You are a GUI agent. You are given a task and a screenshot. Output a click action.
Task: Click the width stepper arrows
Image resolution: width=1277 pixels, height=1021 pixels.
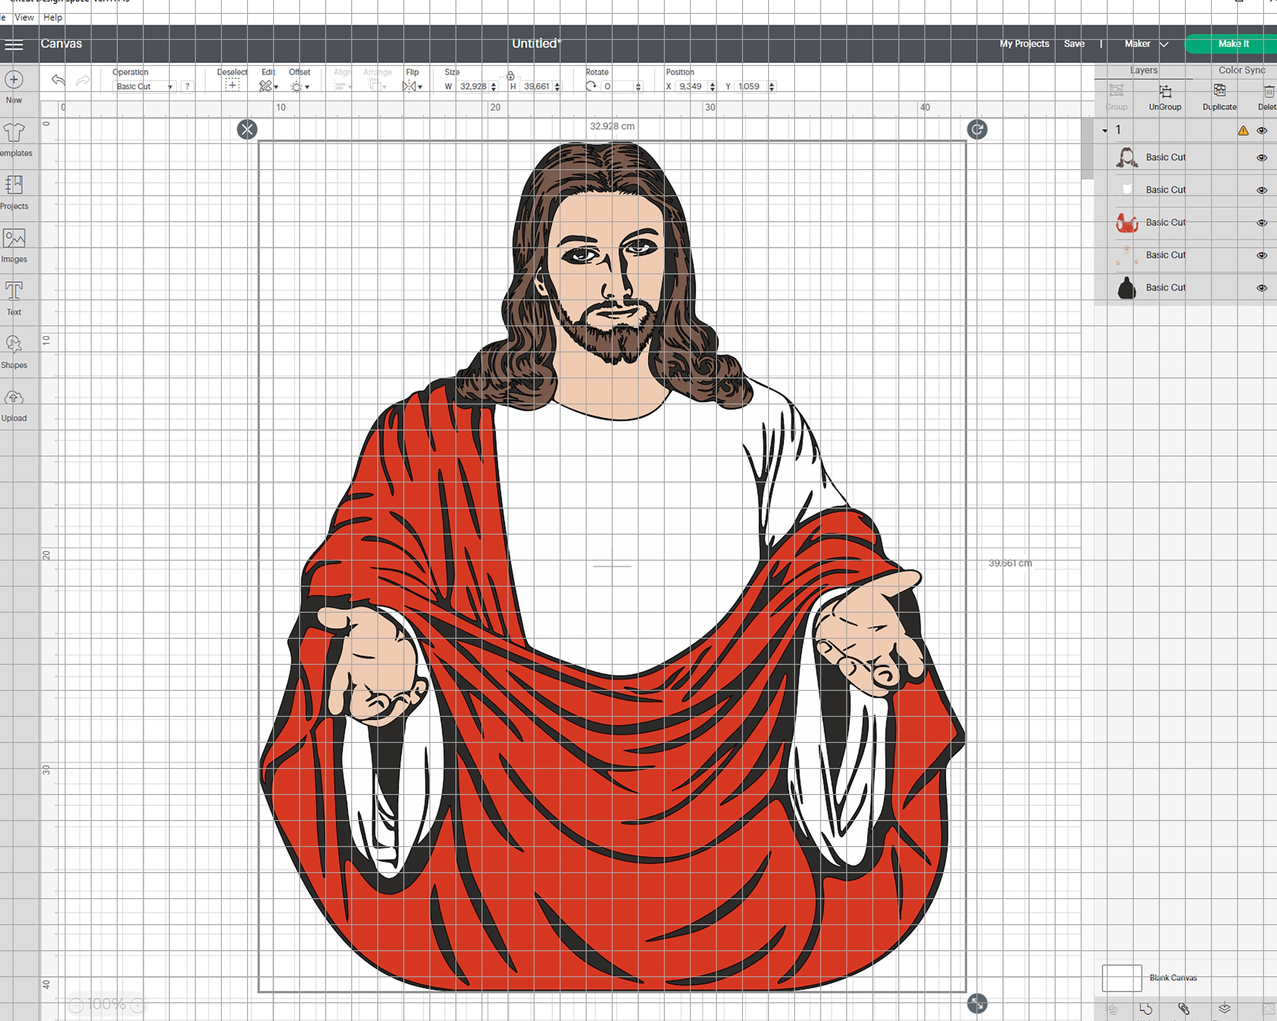[494, 86]
